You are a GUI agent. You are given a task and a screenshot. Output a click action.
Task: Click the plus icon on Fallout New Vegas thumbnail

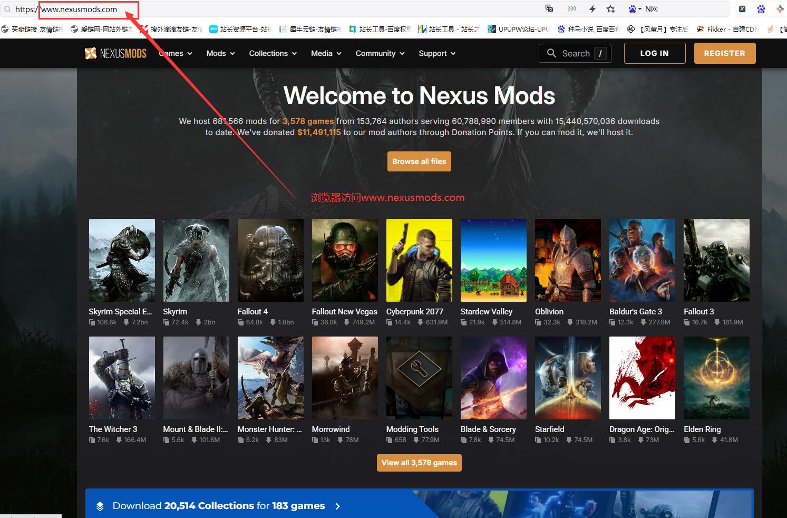[x=368, y=229]
